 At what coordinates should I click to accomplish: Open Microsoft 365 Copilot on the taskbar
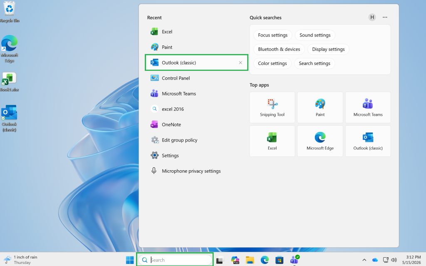click(235, 260)
